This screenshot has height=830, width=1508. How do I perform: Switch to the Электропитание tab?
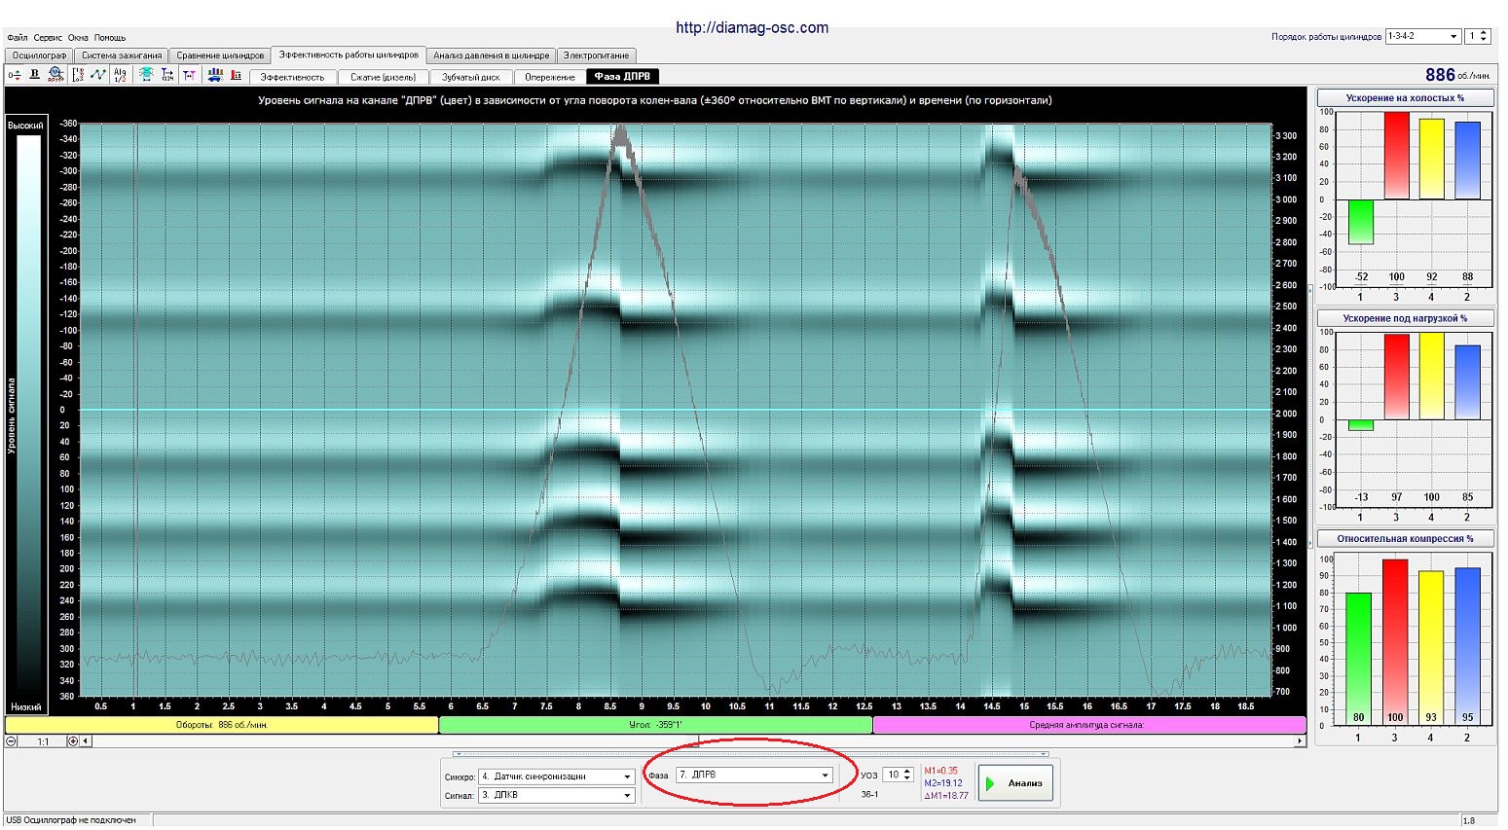point(596,55)
